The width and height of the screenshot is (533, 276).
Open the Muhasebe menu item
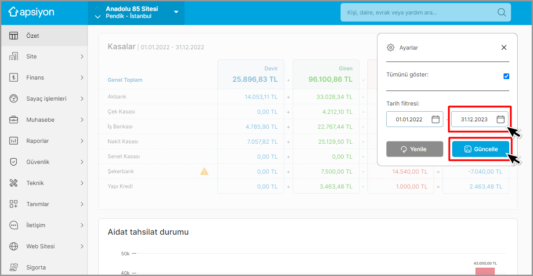pos(44,120)
